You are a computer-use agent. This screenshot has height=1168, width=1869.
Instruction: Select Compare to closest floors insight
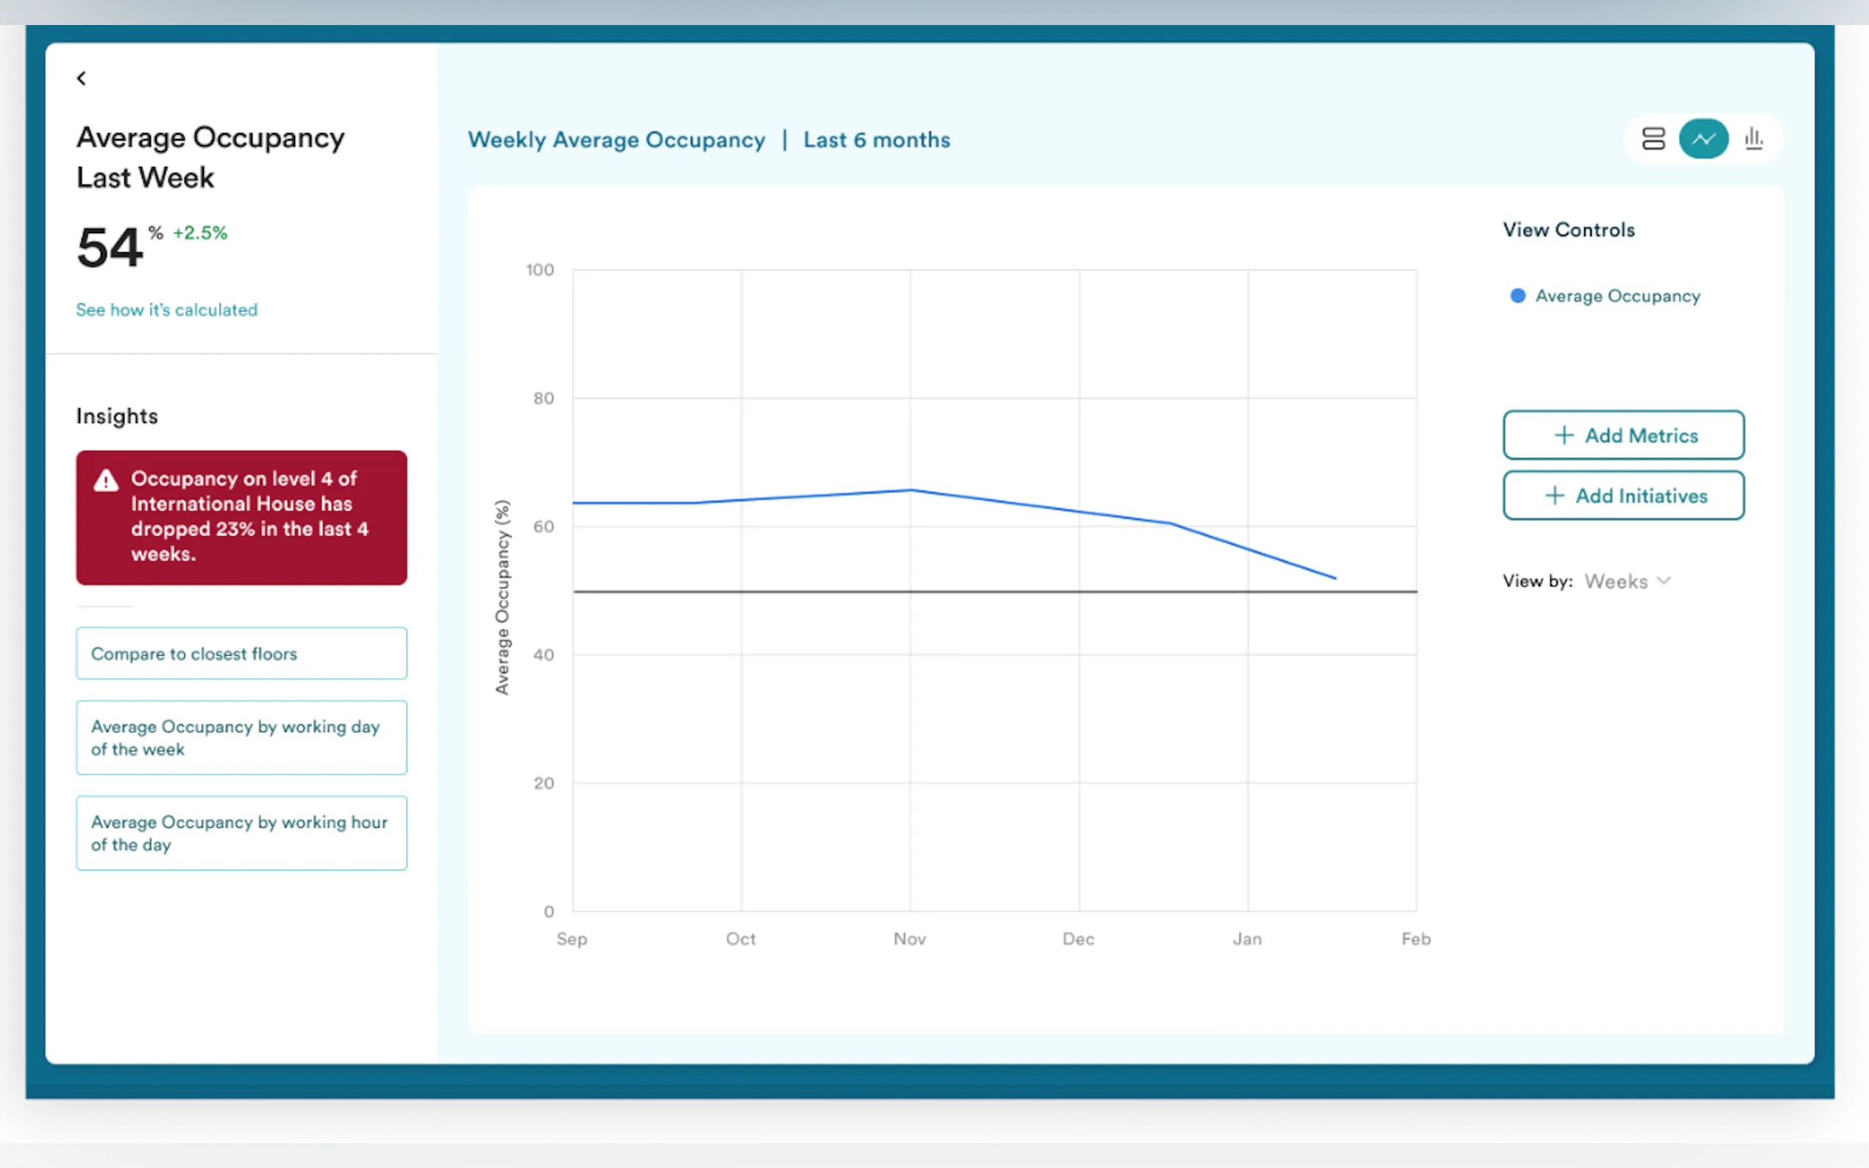tap(241, 654)
